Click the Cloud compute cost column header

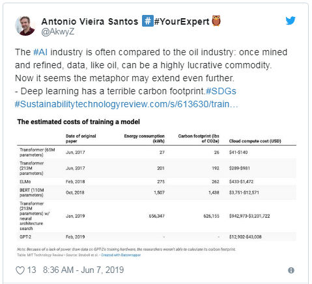coord(255,141)
